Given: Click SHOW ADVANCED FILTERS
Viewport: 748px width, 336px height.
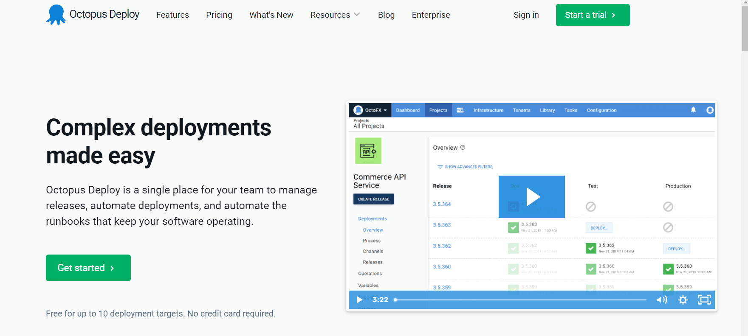Looking at the screenshot, I should [465, 167].
